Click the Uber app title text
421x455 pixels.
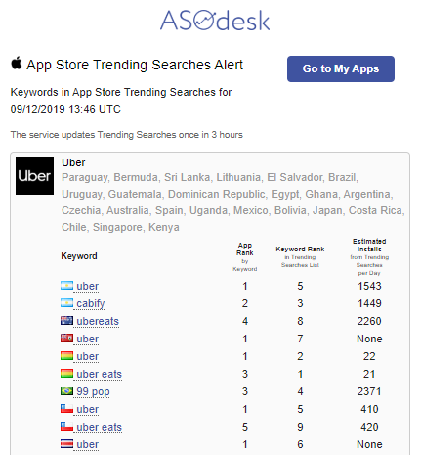tap(73, 162)
